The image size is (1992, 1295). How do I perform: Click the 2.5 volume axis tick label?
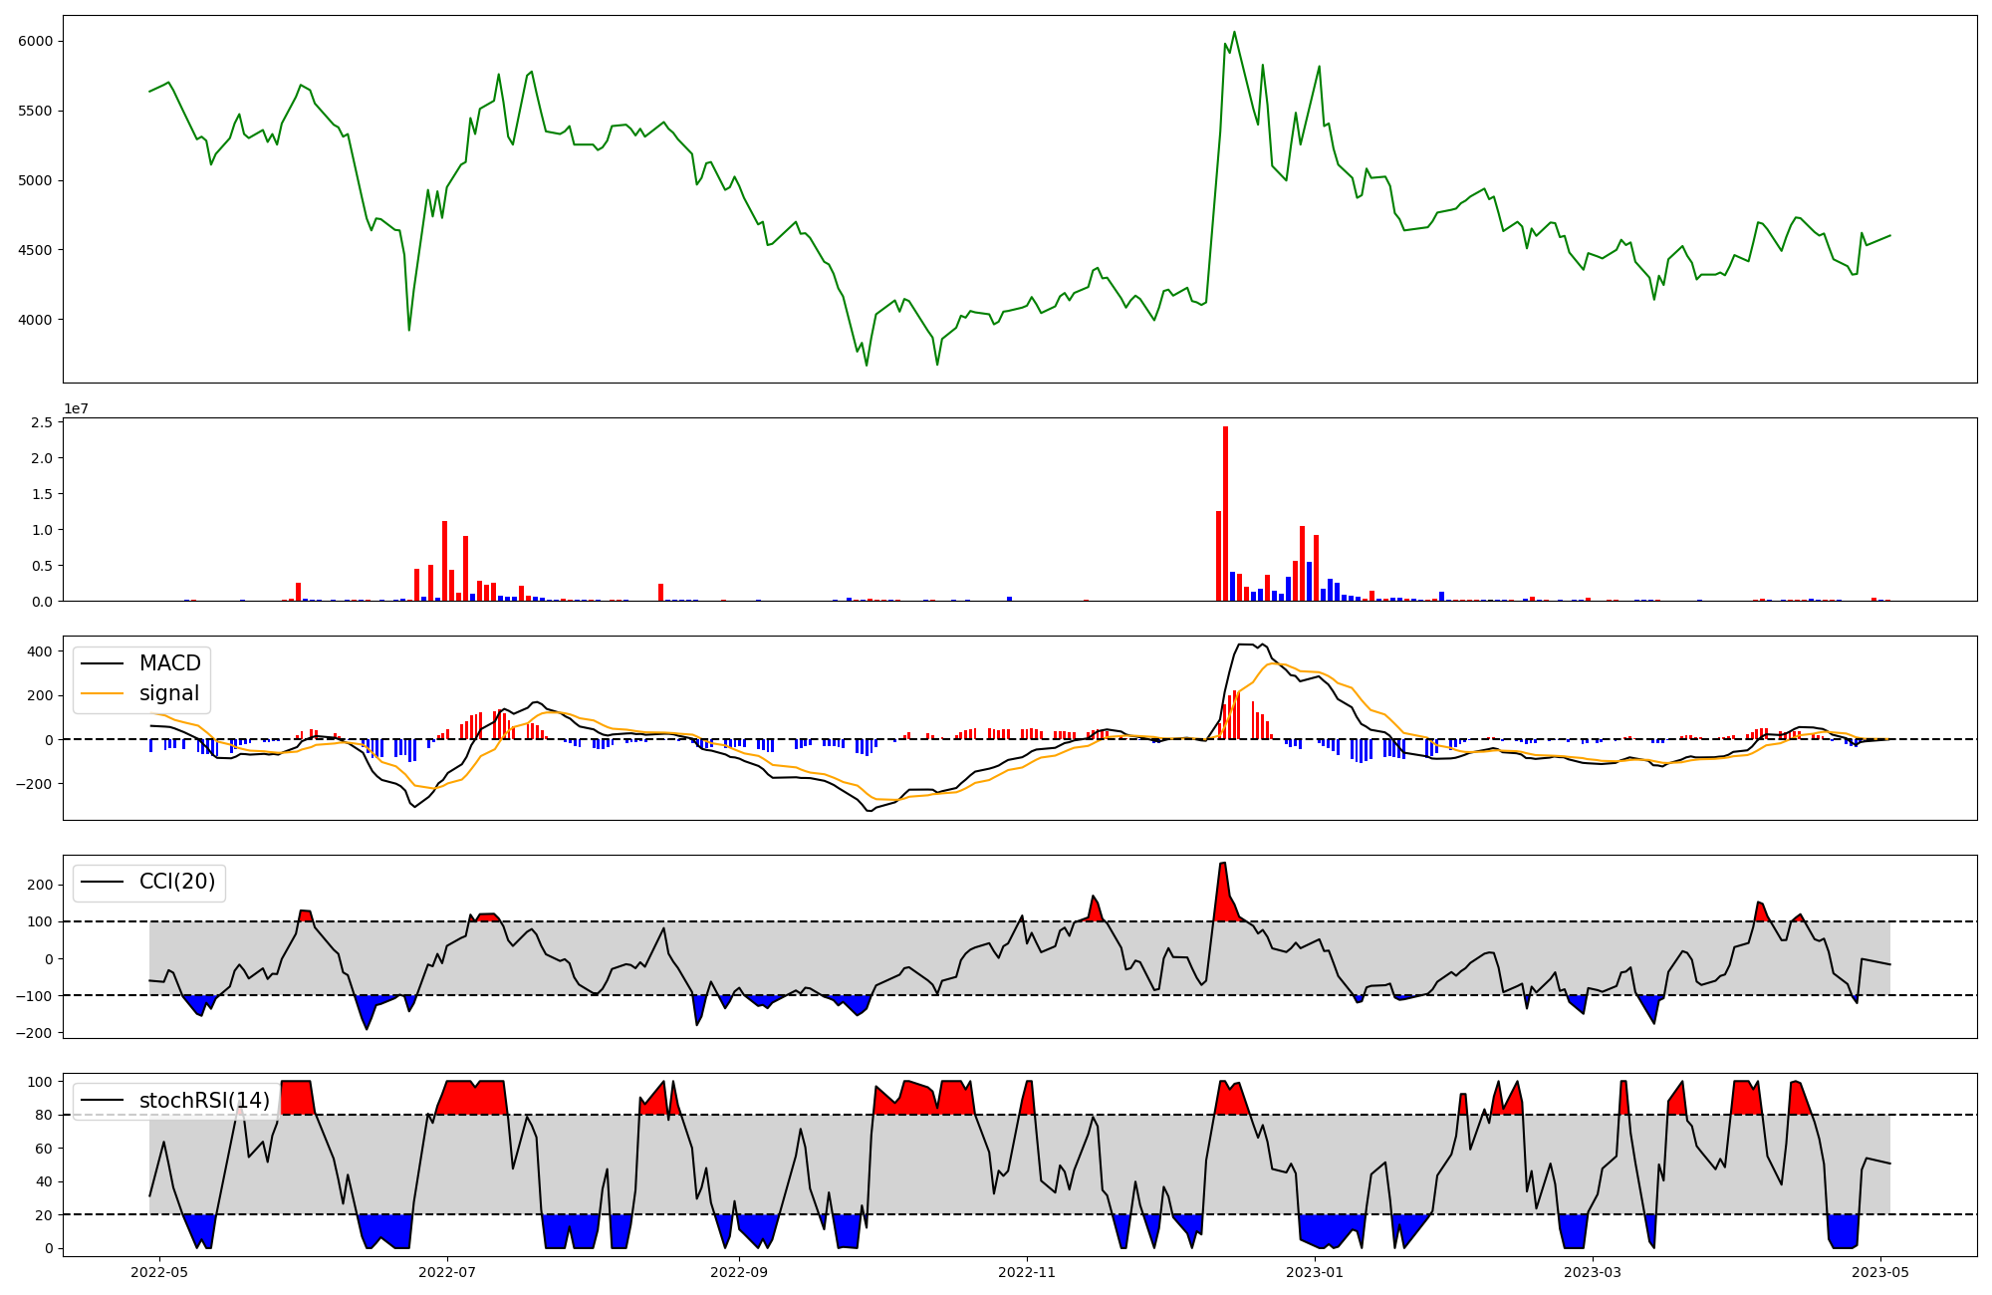(x=42, y=422)
